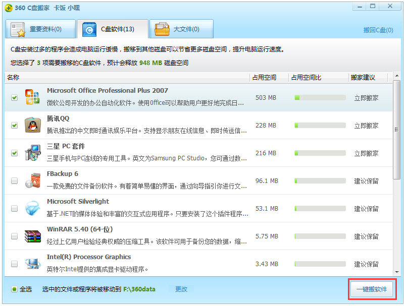
Task: Click the F:\360data destination path
Action: (x=139, y=289)
